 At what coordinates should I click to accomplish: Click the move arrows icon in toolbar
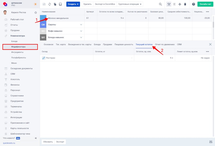[x=180, y=4]
